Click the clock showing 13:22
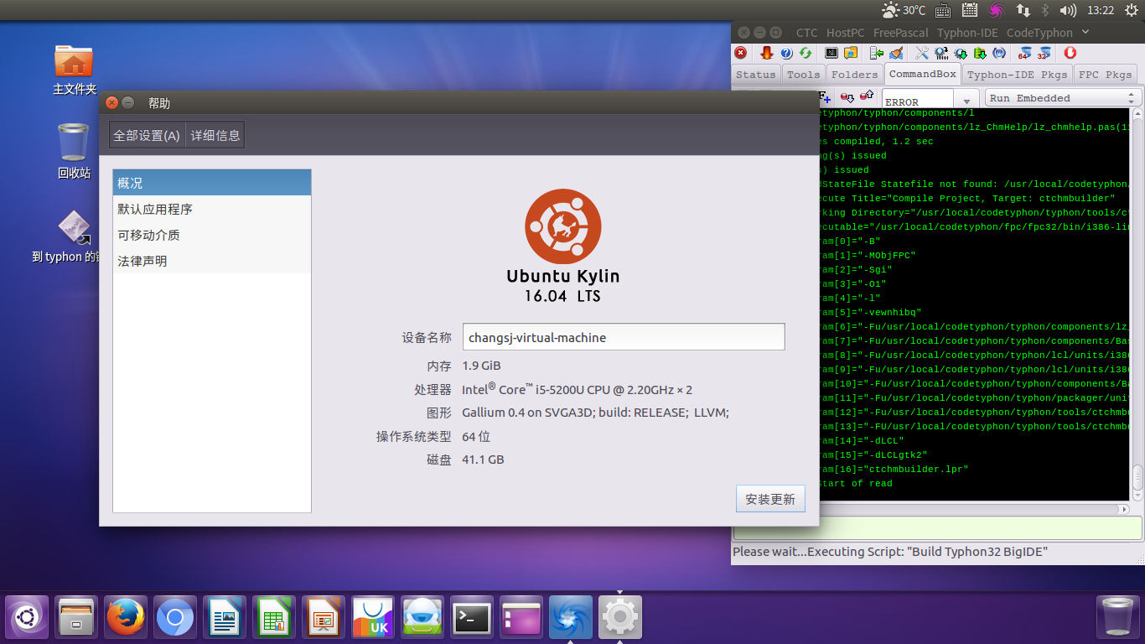This screenshot has height=644, width=1145. click(1100, 10)
